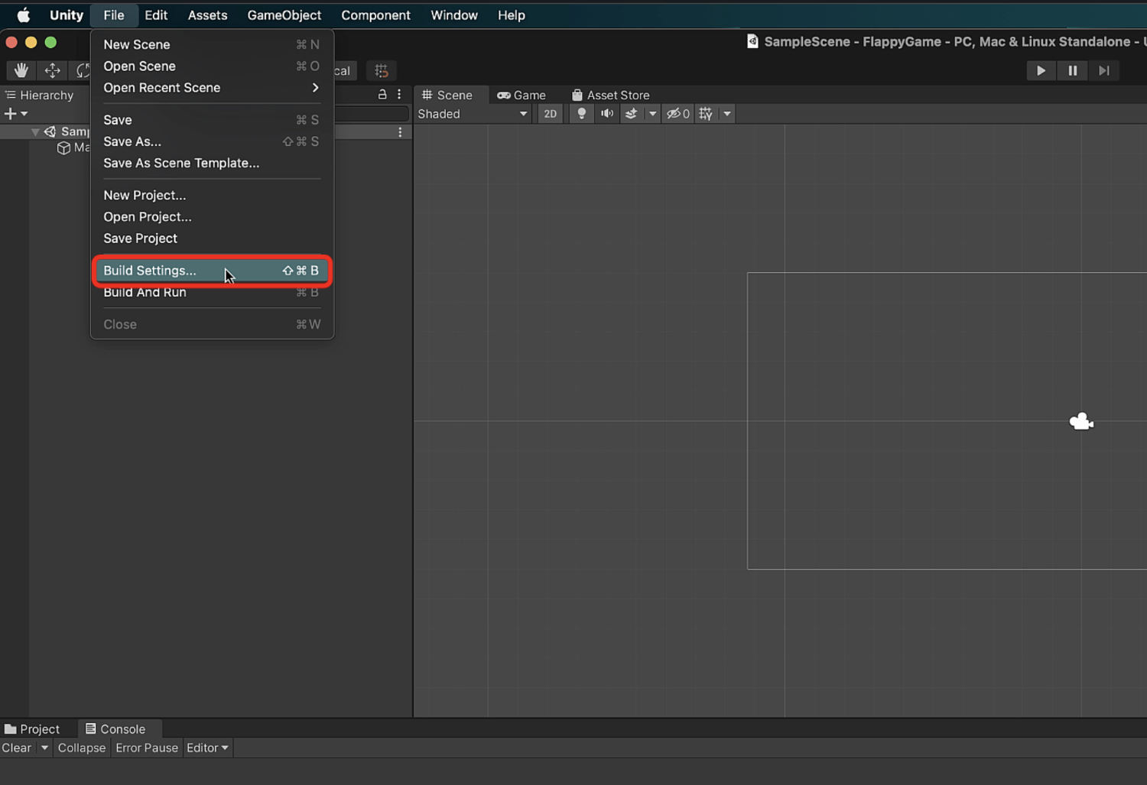Open the Hierarchy panel options menu
Screen dimensions: 1147x785
point(399,94)
